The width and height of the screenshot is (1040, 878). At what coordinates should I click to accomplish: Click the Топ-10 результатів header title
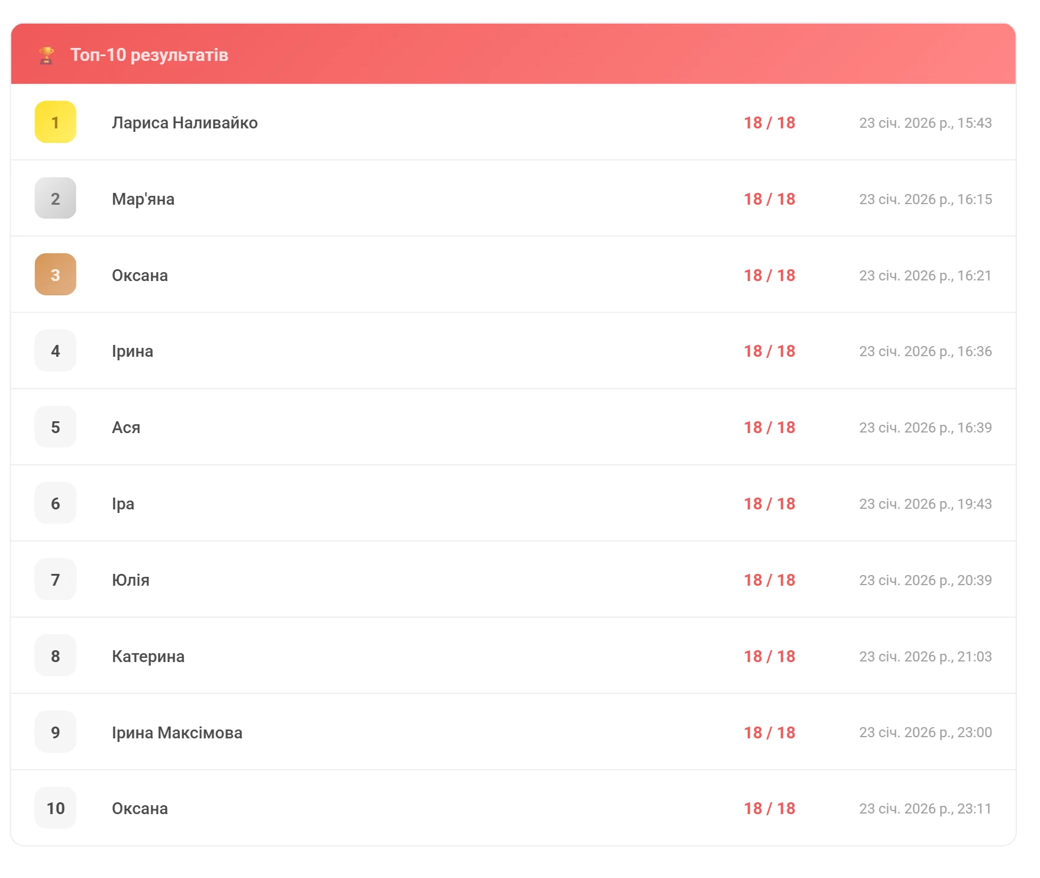tap(149, 55)
